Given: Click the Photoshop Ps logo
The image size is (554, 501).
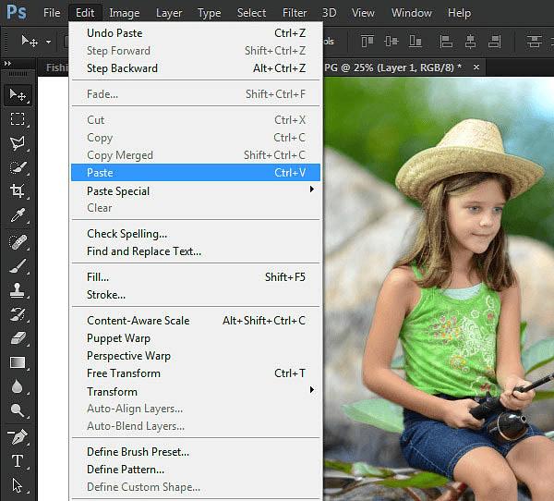Looking at the screenshot, I should [17, 12].
